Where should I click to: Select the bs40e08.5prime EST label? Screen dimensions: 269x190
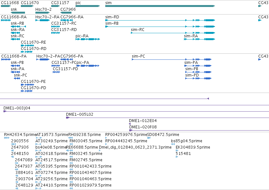click(51, 147)
